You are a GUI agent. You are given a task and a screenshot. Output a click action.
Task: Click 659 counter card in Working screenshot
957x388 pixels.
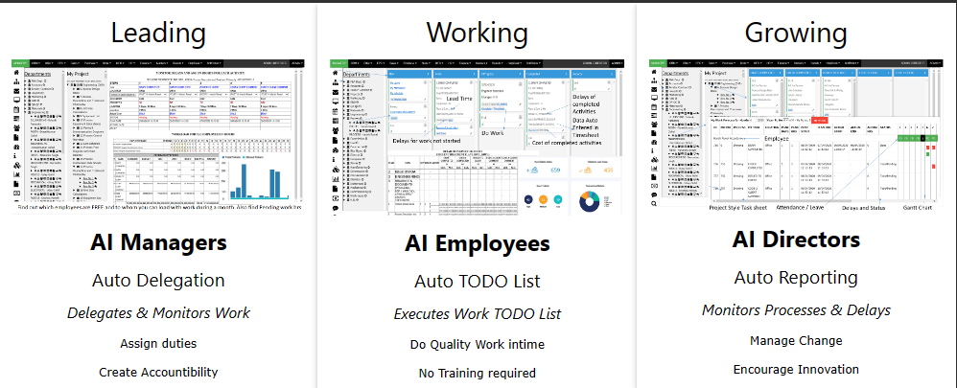(543, 169)
